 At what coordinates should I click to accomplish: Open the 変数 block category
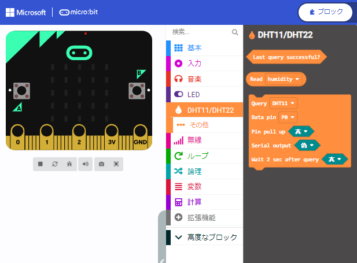pos(204,187)
